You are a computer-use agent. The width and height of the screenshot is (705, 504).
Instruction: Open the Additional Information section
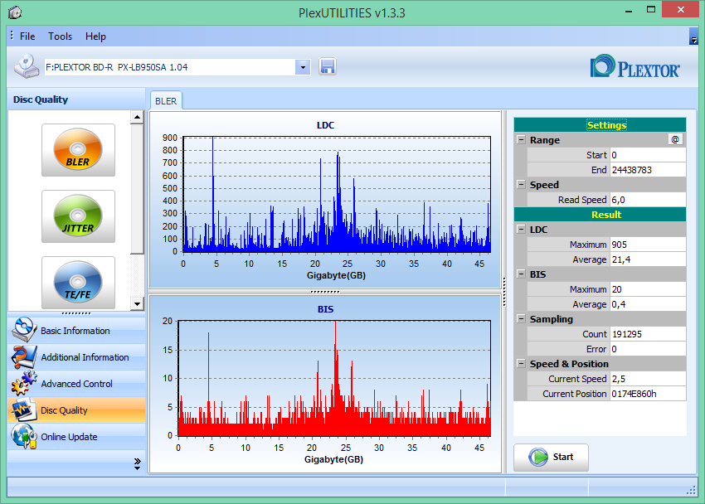coord(76,357)
